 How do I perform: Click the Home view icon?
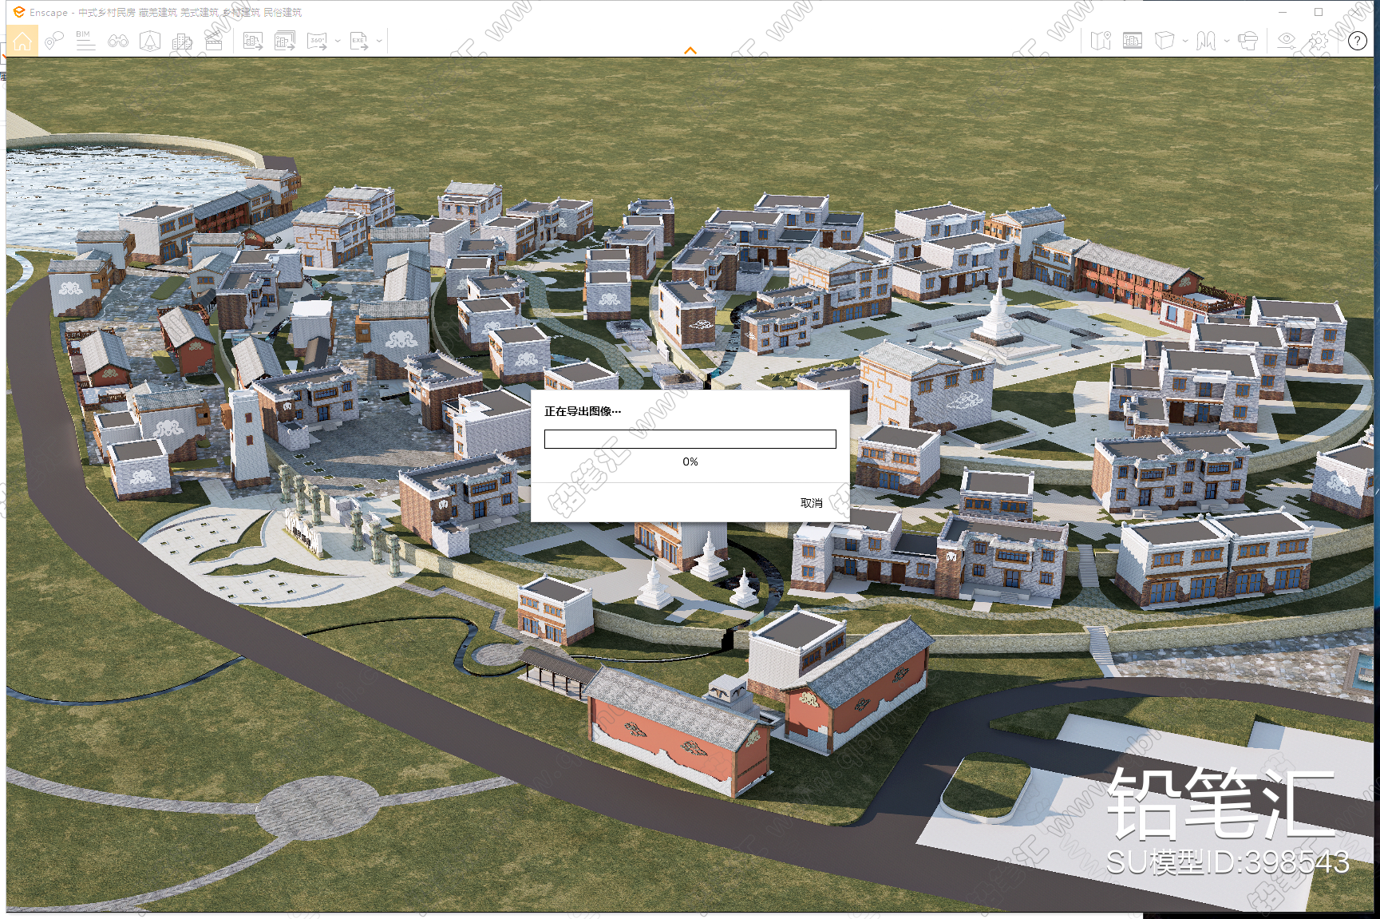[22, 41]
